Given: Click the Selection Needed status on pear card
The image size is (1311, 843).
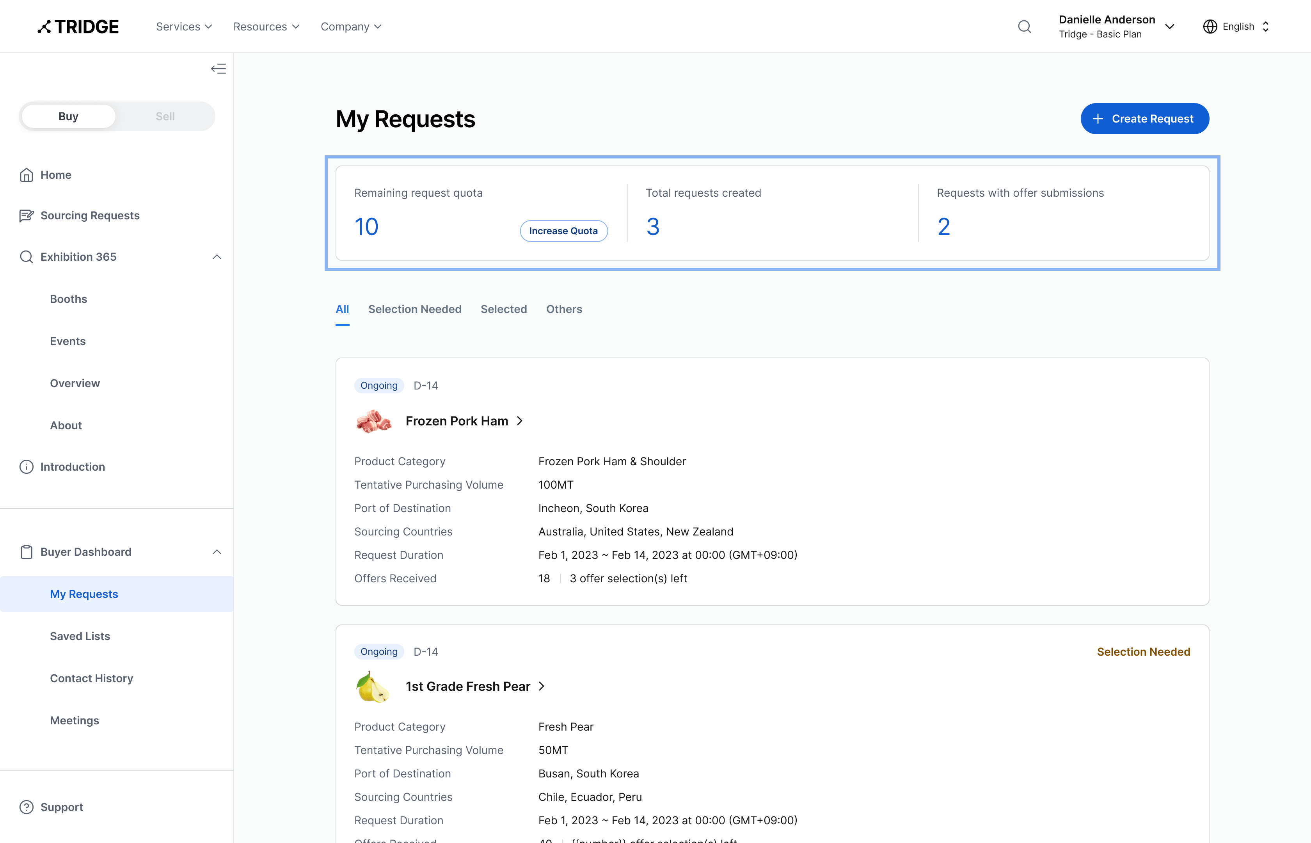Looking at the screenshot, I should [x=1144, y=651].
